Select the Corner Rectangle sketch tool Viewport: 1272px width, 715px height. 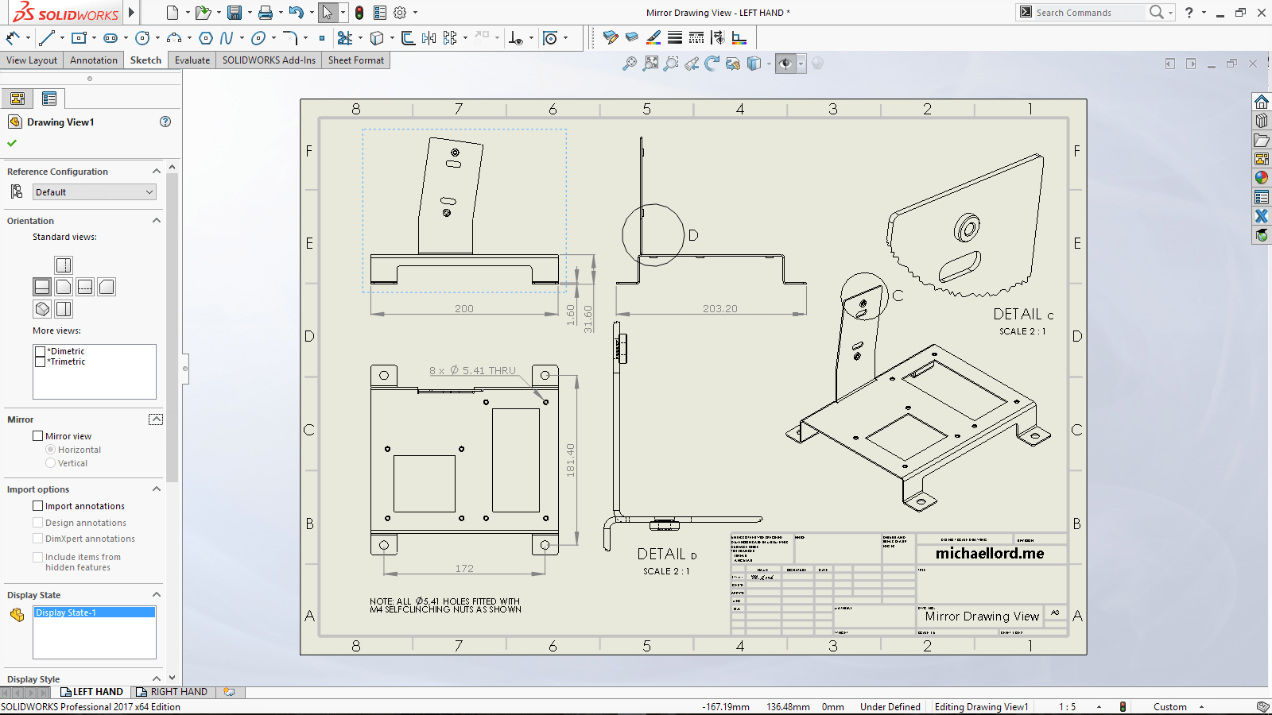[78, 38]
